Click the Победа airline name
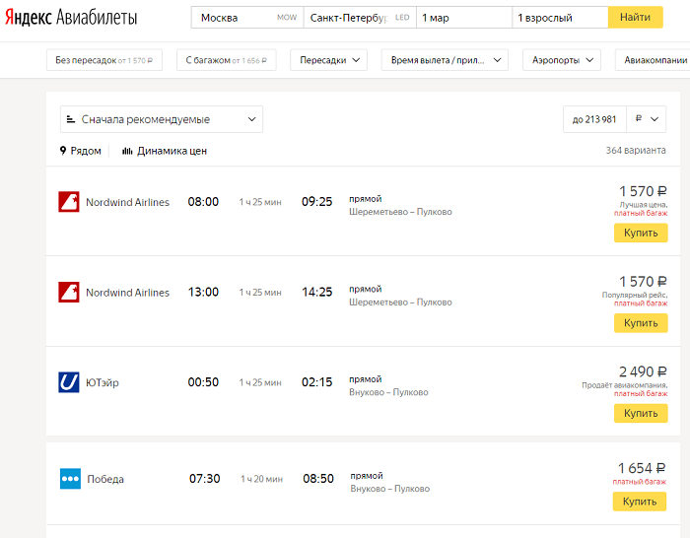 (x=105, y=479)
